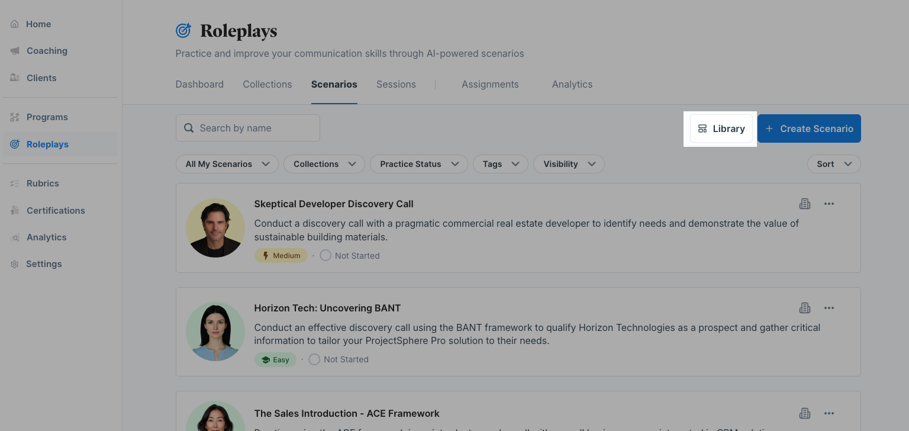Click the Certifications icon in sidebar
The height and width of the screenshot is (431, 909).
point(15,211)
